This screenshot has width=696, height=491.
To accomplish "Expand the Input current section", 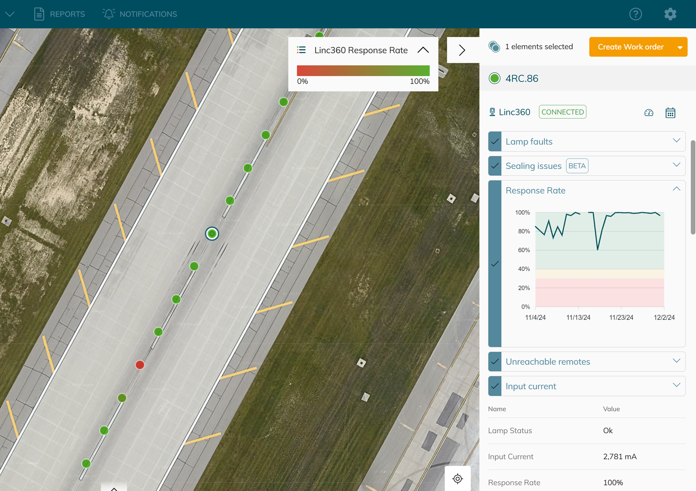I will pyautogui.click(x=676, y=386).
